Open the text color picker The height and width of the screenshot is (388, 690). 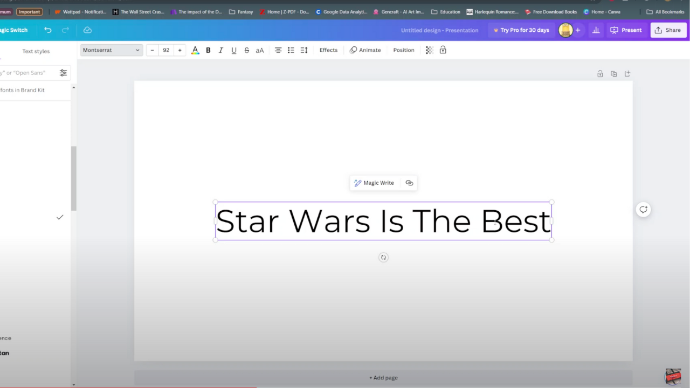(x=195, y=50)
